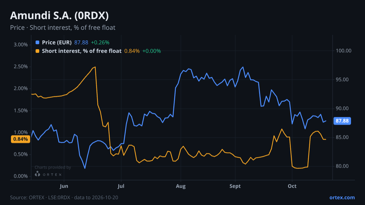This screenshot has width=365, height=205.
Task: Click the Jun x-axis label
Action: pyautogui.click(x=64, y=186)
